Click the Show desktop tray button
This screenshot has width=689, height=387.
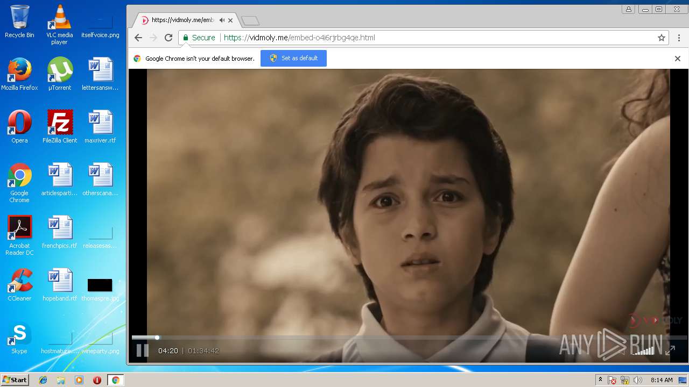tap(683, 380)
